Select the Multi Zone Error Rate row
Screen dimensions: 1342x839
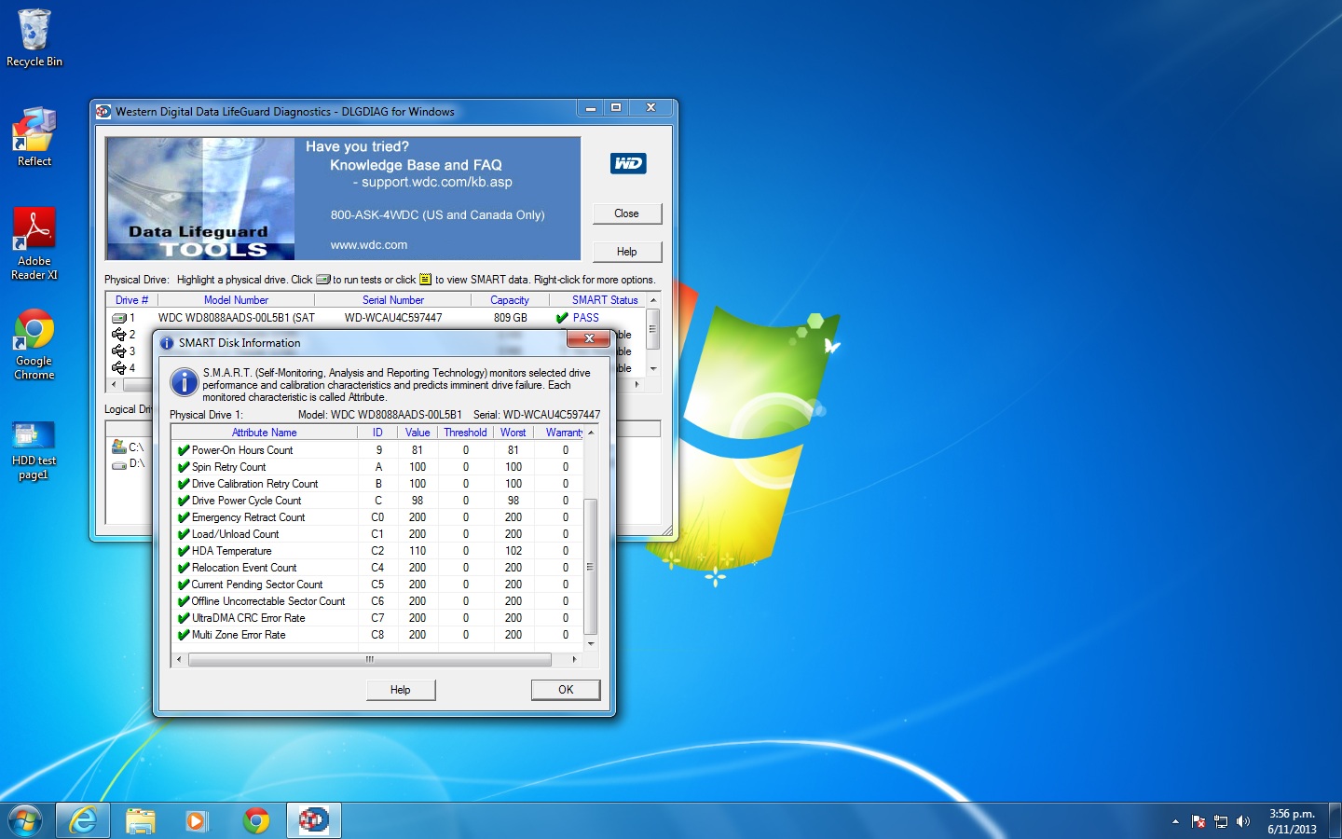click(377, 635)
